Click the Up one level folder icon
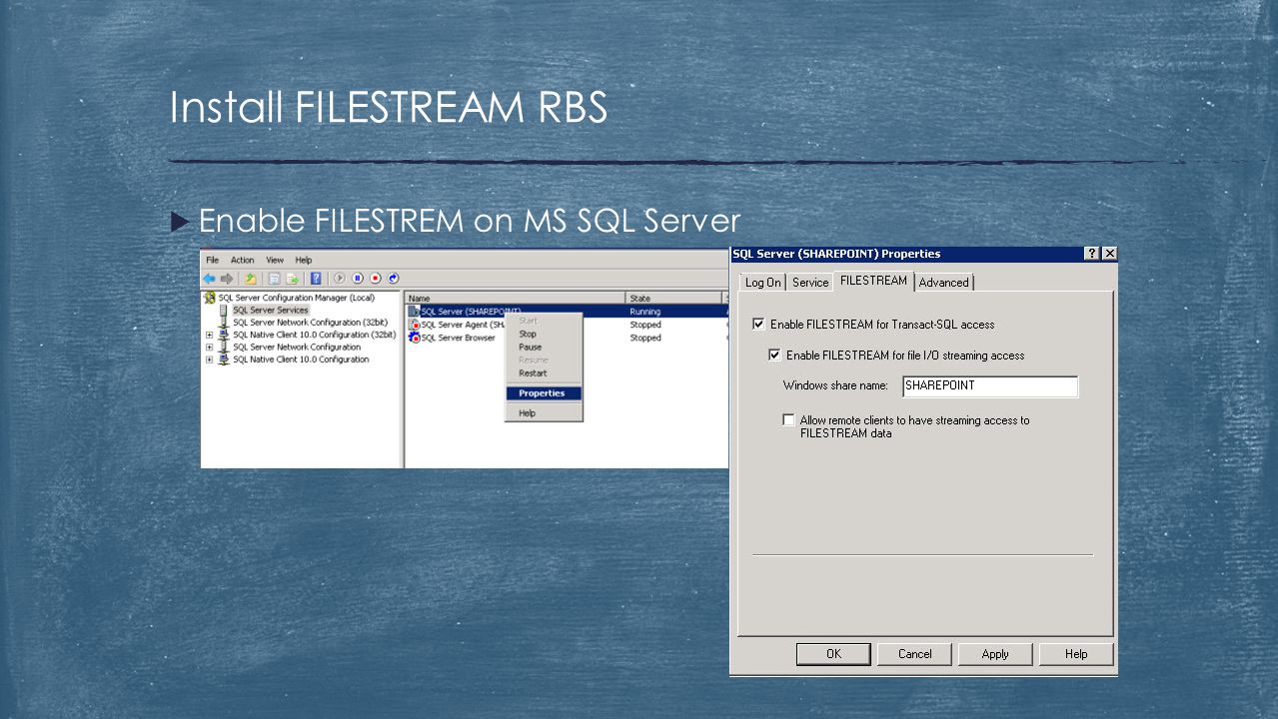 click(x=251, y=279)
